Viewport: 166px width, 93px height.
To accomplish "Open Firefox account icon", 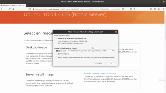I will [159, 9].
